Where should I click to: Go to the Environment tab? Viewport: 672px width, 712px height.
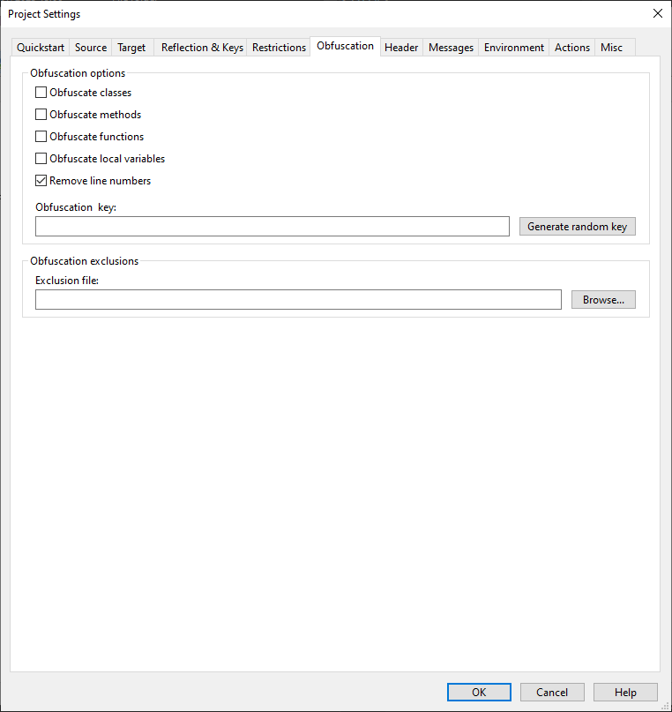pos(513,48)
